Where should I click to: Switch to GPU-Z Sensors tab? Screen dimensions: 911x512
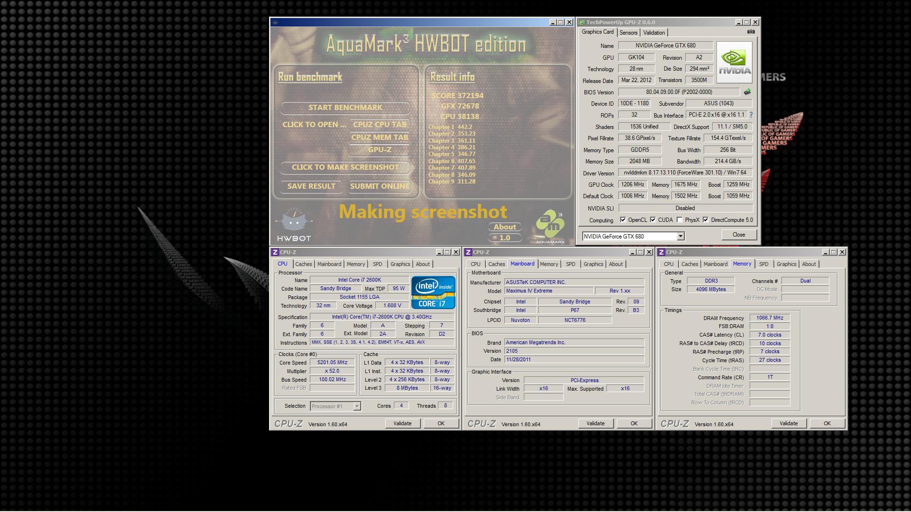[628, 33]
